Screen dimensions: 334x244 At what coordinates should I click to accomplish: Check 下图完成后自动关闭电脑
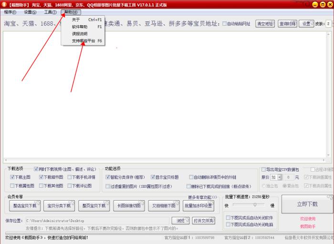(x=228, y=224)
